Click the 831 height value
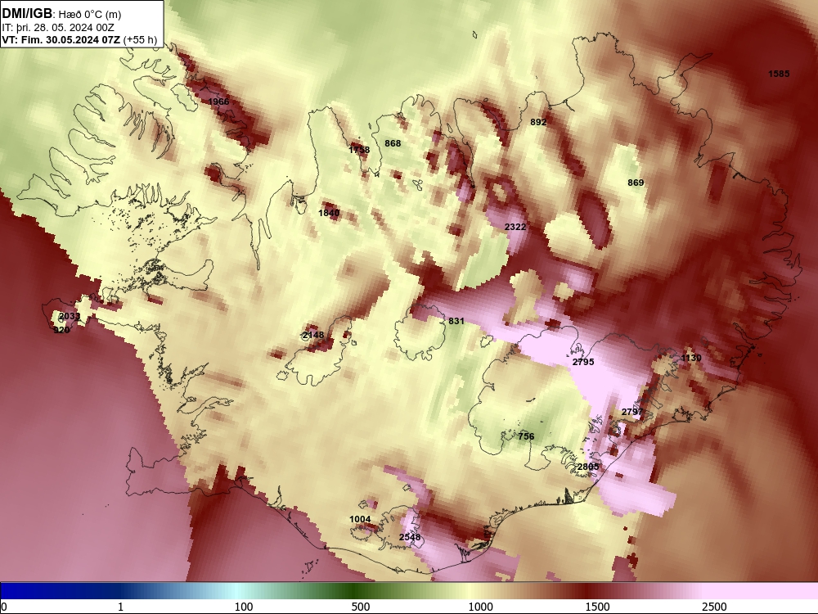818x614 pixels. click(456, 321)
